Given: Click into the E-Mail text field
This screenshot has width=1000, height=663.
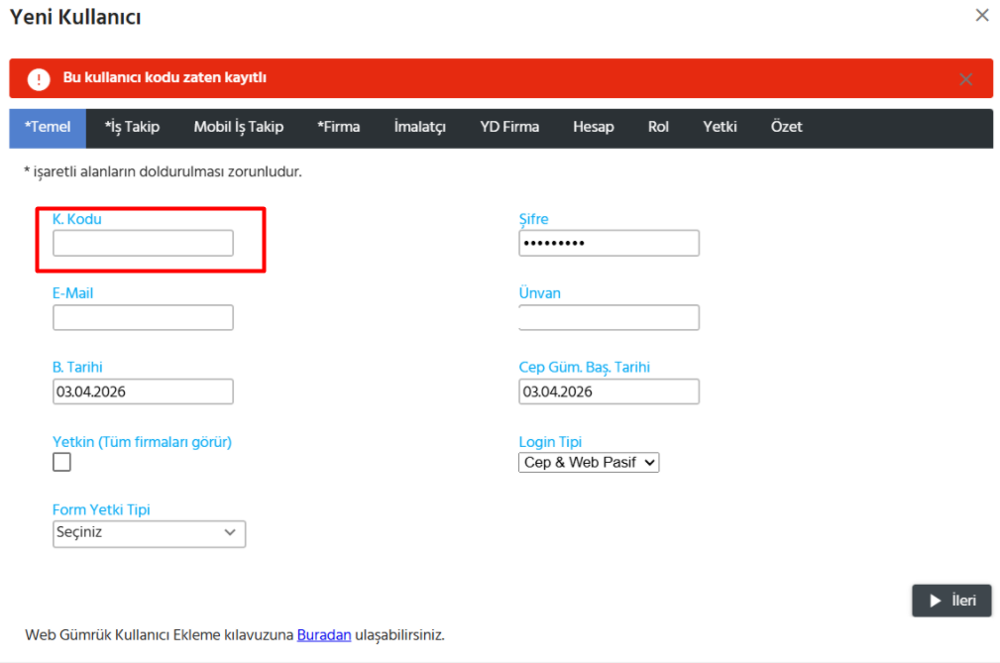Looking at the screenshot, I should (x=143, y=317).
